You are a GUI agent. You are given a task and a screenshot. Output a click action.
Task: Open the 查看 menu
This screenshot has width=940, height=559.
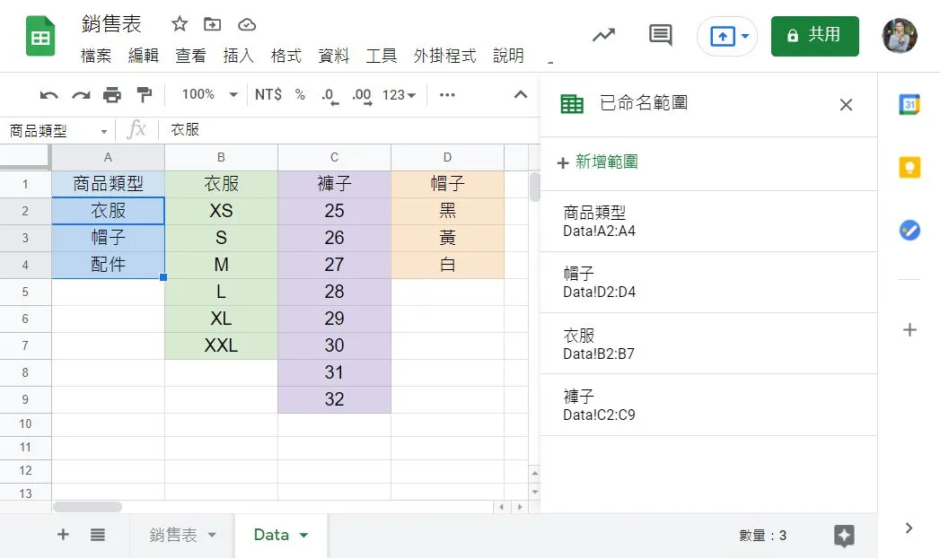[190, 56]
